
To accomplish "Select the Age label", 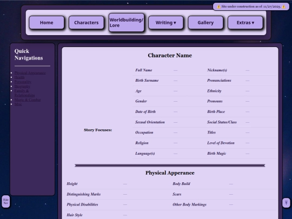I will click(x=138, y=91).
